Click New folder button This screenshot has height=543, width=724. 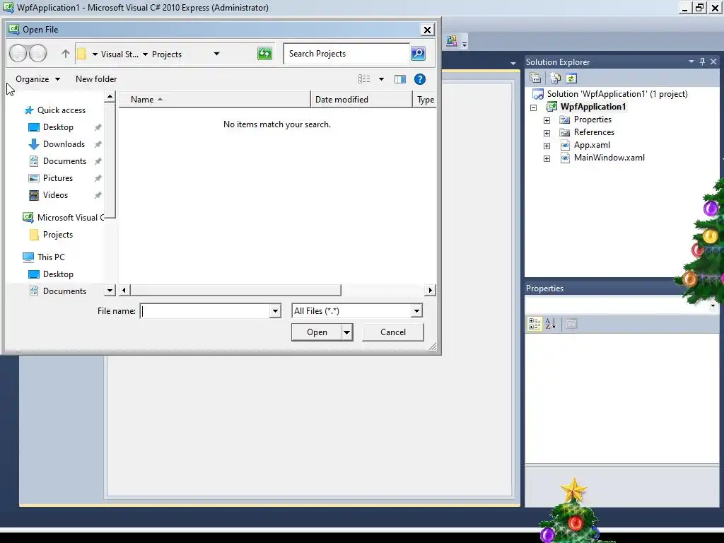pos(96,79)
